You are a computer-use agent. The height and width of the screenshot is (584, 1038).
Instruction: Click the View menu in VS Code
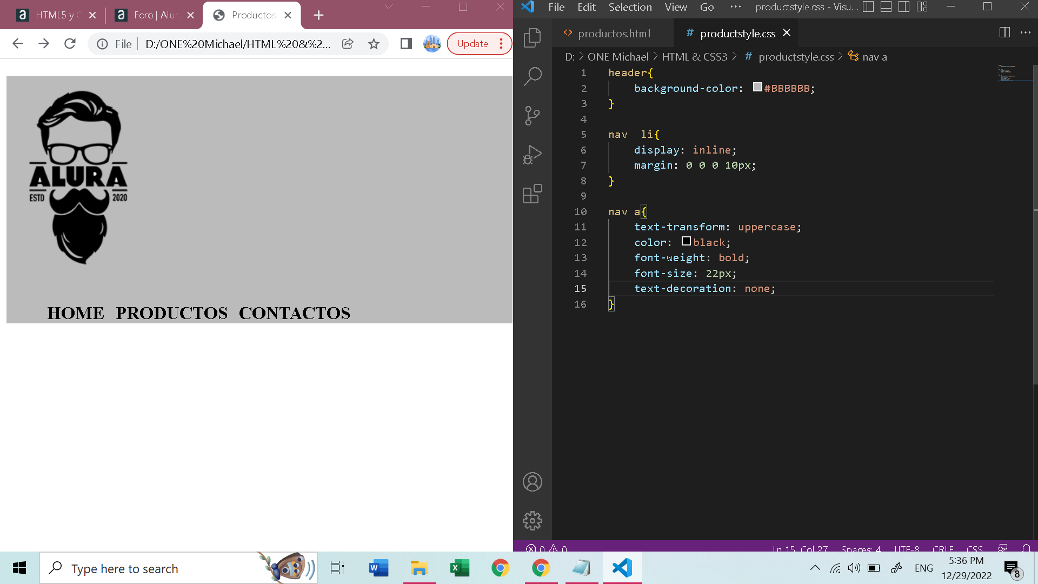pos(675,7)
